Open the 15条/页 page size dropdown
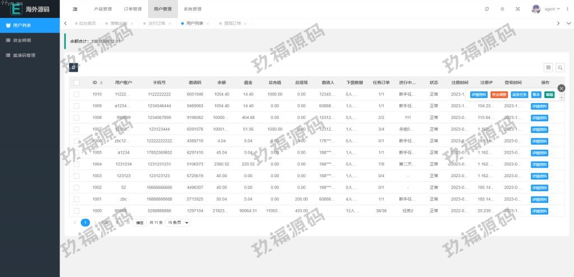The height and width of the screenshot is (277, 574). 178,223
